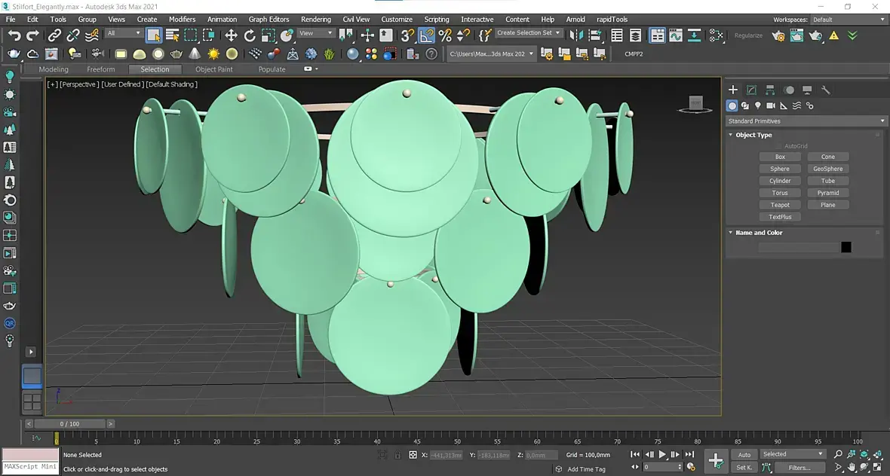Activate the Rotate tool
Image resolution: width=890 pixels, height=476 pixels.
249,35
